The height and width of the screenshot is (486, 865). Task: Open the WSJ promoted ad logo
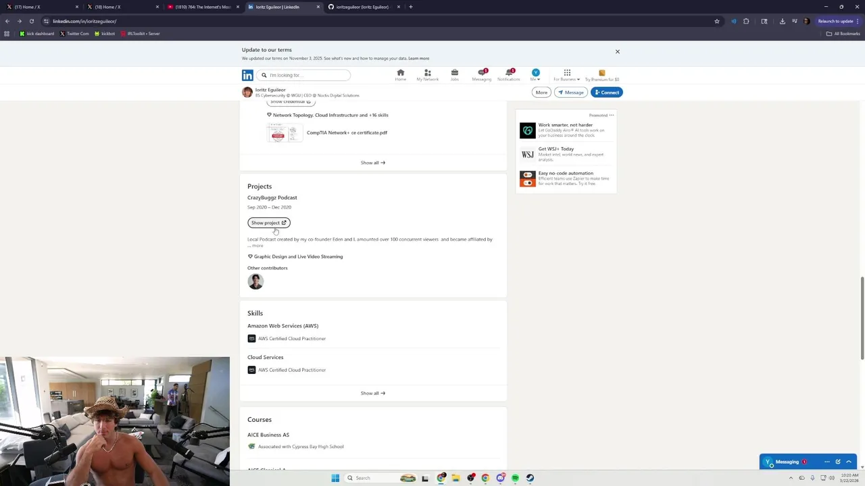tap(527, 155)
